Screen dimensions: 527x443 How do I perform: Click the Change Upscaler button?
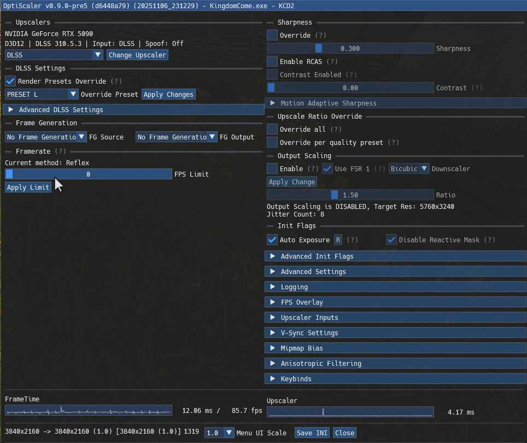pyautogui.click(x=137, y=55)
